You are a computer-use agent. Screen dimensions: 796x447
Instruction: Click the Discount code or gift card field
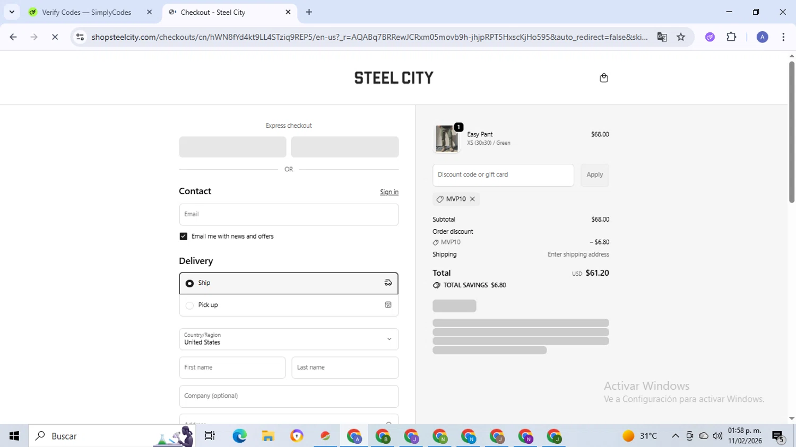click(503, 175)
